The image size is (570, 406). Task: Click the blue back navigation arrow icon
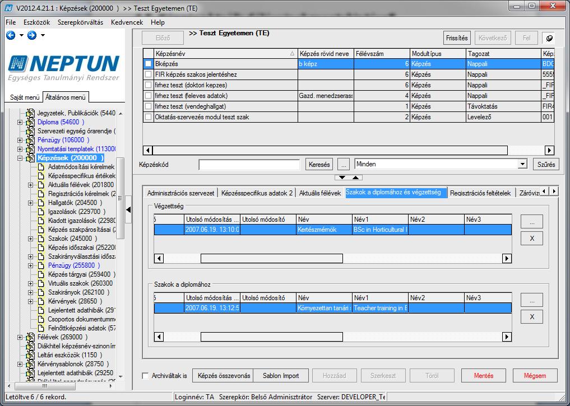coord(11,35)
